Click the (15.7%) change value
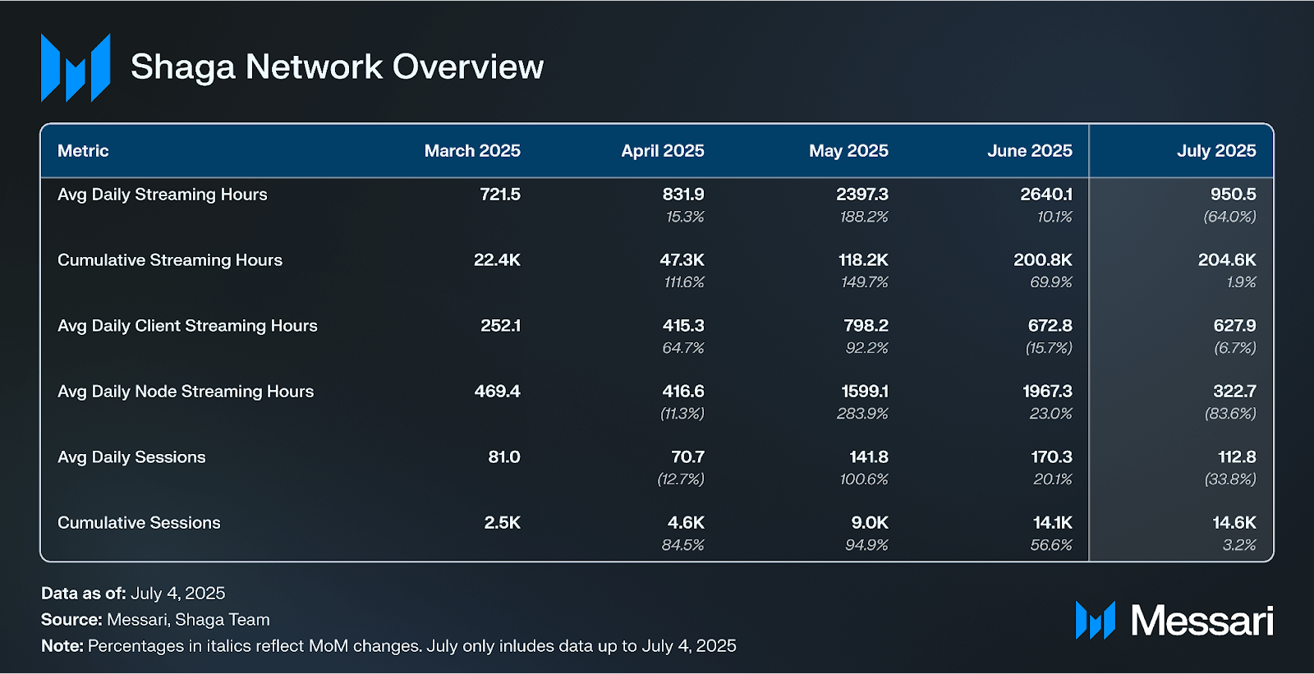The height and width of the screenshot is (674, 1314). tap(1049, 348)
